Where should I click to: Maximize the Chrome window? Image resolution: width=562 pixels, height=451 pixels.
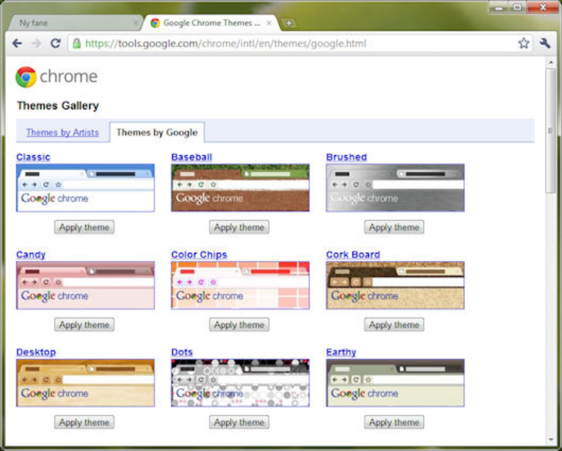click(518, 8)
